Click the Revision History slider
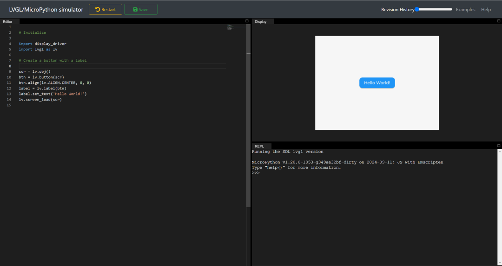Image resolution: width=502 pixels, height=266 pixels. [x=434, y=9]
